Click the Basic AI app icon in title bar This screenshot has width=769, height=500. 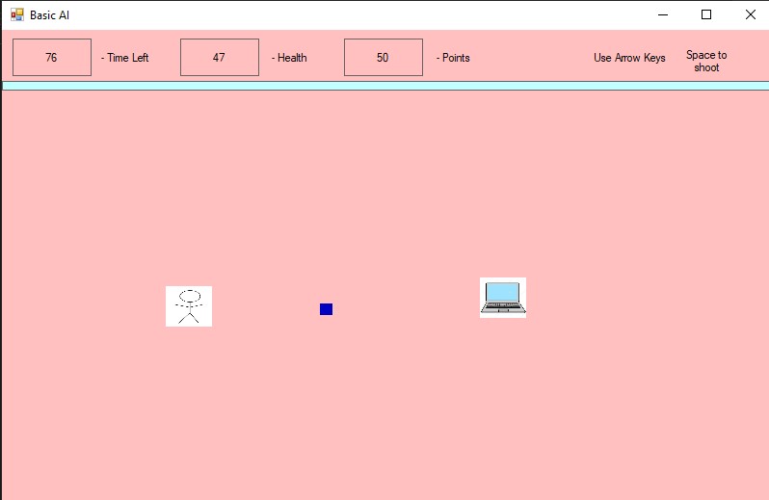pyautogui.click(x=16, y=14)
